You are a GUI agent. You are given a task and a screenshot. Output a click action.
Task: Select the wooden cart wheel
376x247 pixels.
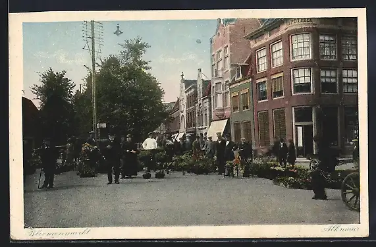tap(350, 191)
